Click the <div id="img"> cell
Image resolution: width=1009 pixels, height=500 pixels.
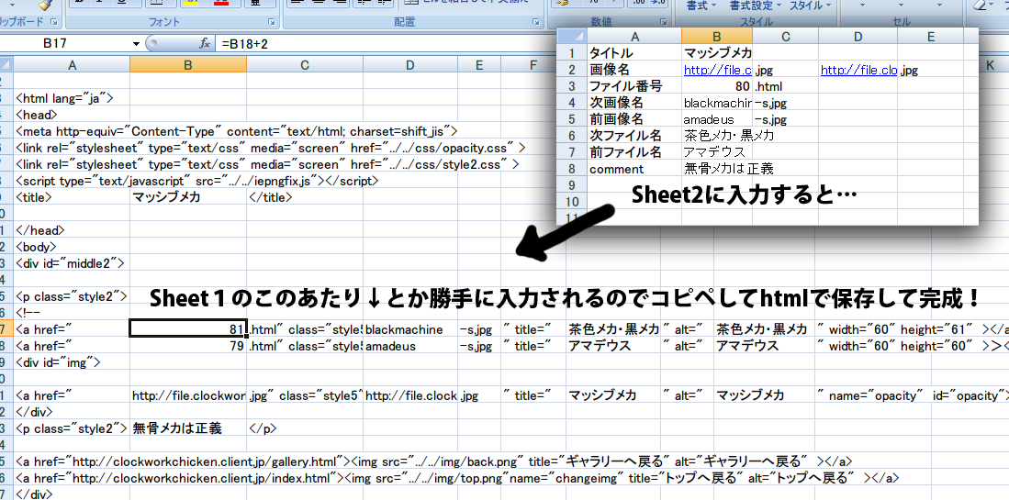click(72, 363)
